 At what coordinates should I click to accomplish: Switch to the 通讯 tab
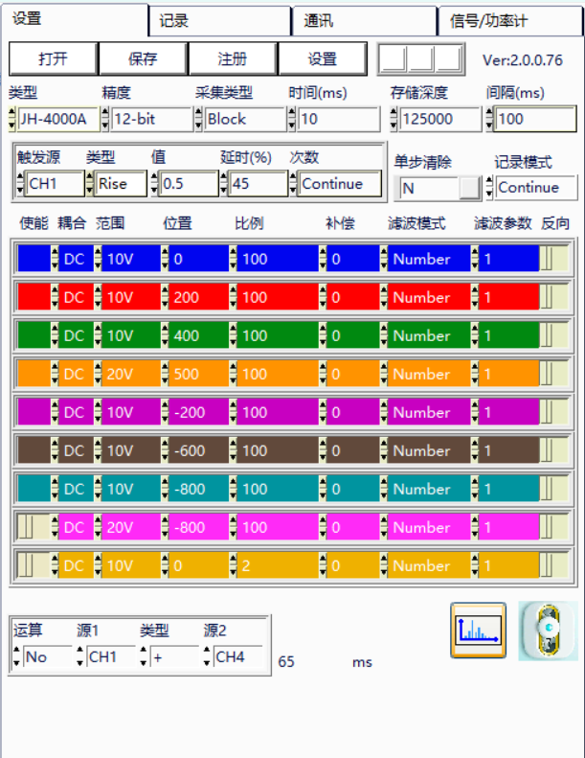(364, 20)
